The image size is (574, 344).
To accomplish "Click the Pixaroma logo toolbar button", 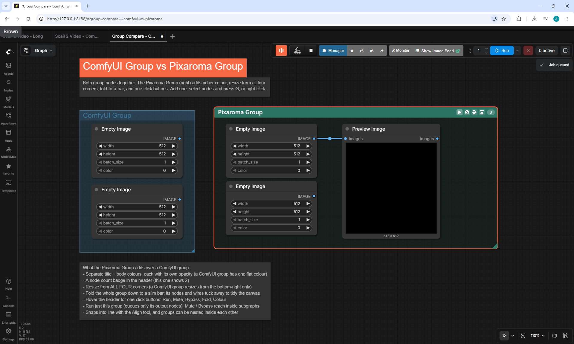I will [297, 51].
